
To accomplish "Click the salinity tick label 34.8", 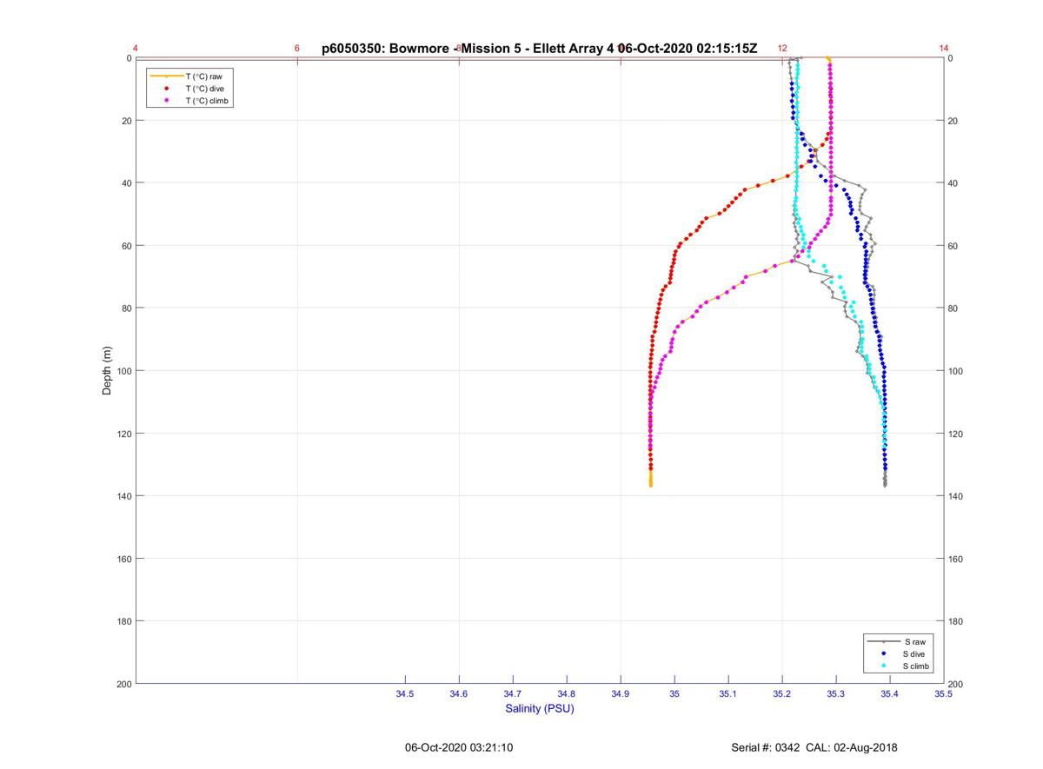I will (567, 694).
